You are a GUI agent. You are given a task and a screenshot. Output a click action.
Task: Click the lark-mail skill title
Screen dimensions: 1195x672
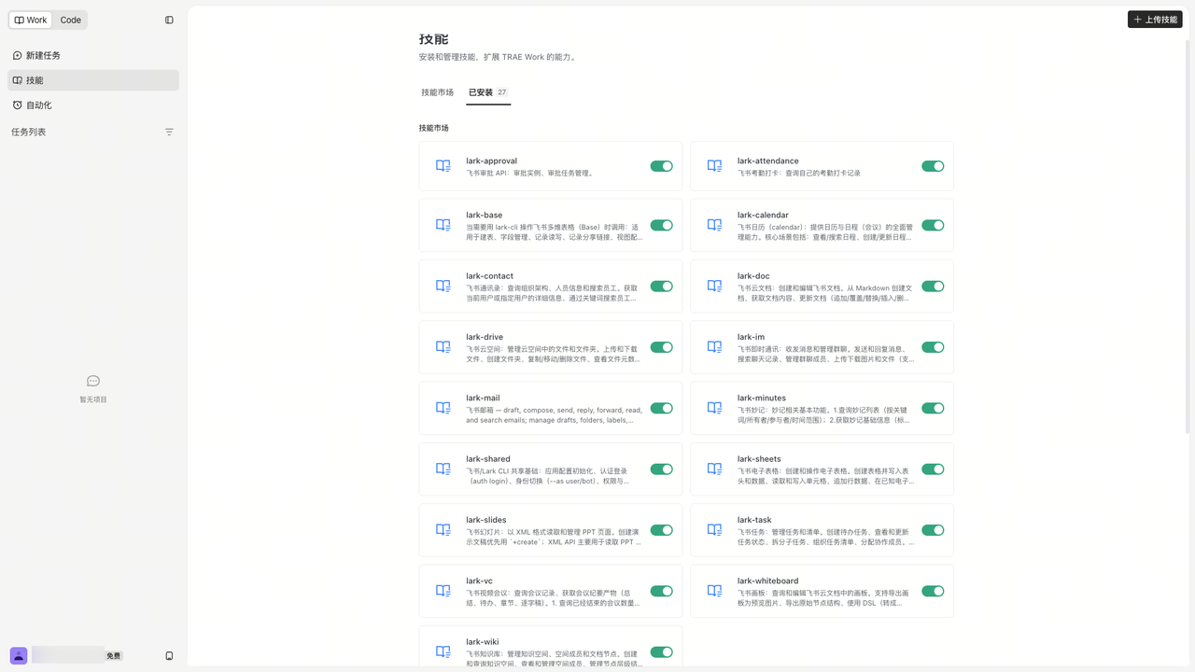pos(484,398)
